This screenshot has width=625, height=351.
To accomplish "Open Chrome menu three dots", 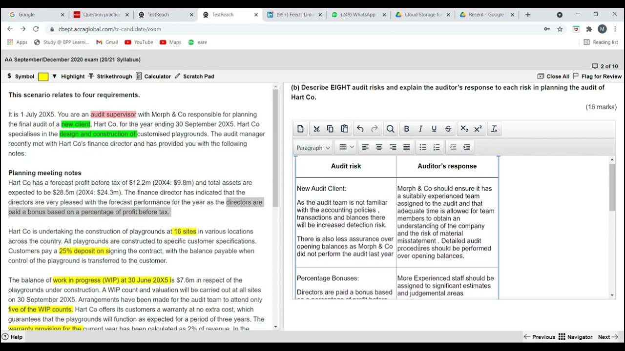I will point(615,29).
